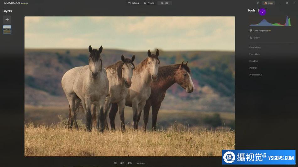The image size is (298, 167).
Task: Toggle the before/after compare icon
Action: point(122,163)
